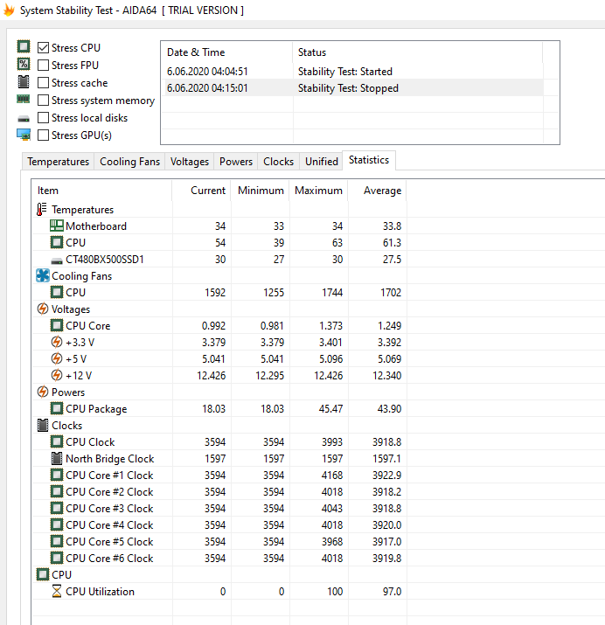The width and height of the screenshot is (605, 625).
Task: Click the chip icon next to CPU Package
Action: (x=57, y=408)
